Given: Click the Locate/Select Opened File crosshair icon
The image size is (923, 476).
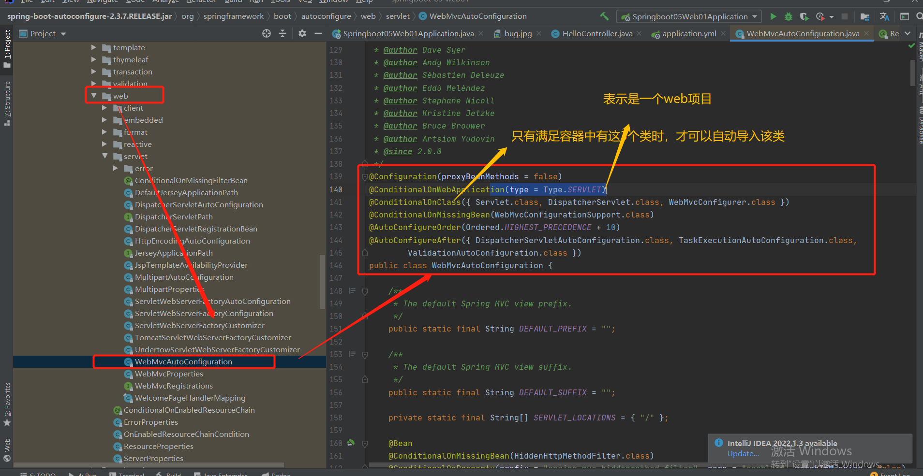Looking at the screenshot, I should pyautogui.click(x=267, y=33).
